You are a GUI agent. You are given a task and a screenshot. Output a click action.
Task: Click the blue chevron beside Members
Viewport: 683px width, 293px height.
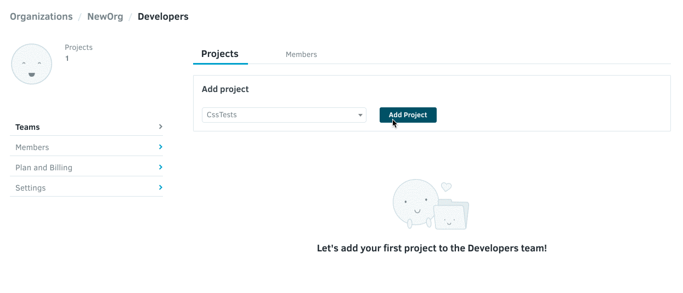pos(160,147)
